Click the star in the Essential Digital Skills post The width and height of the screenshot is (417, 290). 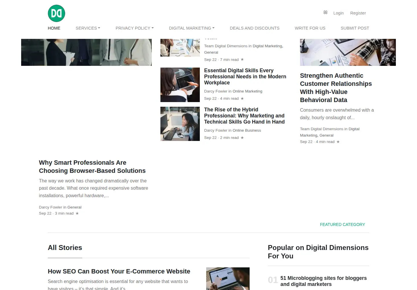coord(242,98)
